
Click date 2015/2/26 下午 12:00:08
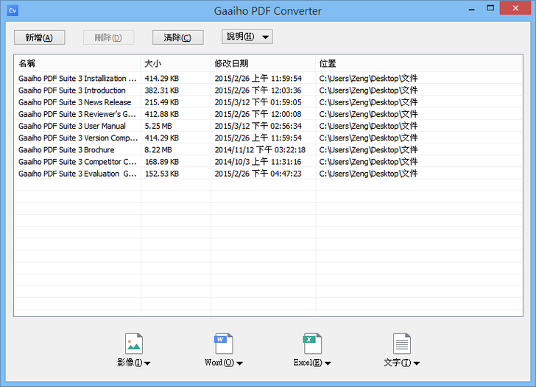pos(258,115)
